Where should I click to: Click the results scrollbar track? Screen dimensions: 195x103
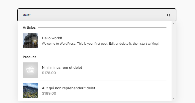(174, 61)
